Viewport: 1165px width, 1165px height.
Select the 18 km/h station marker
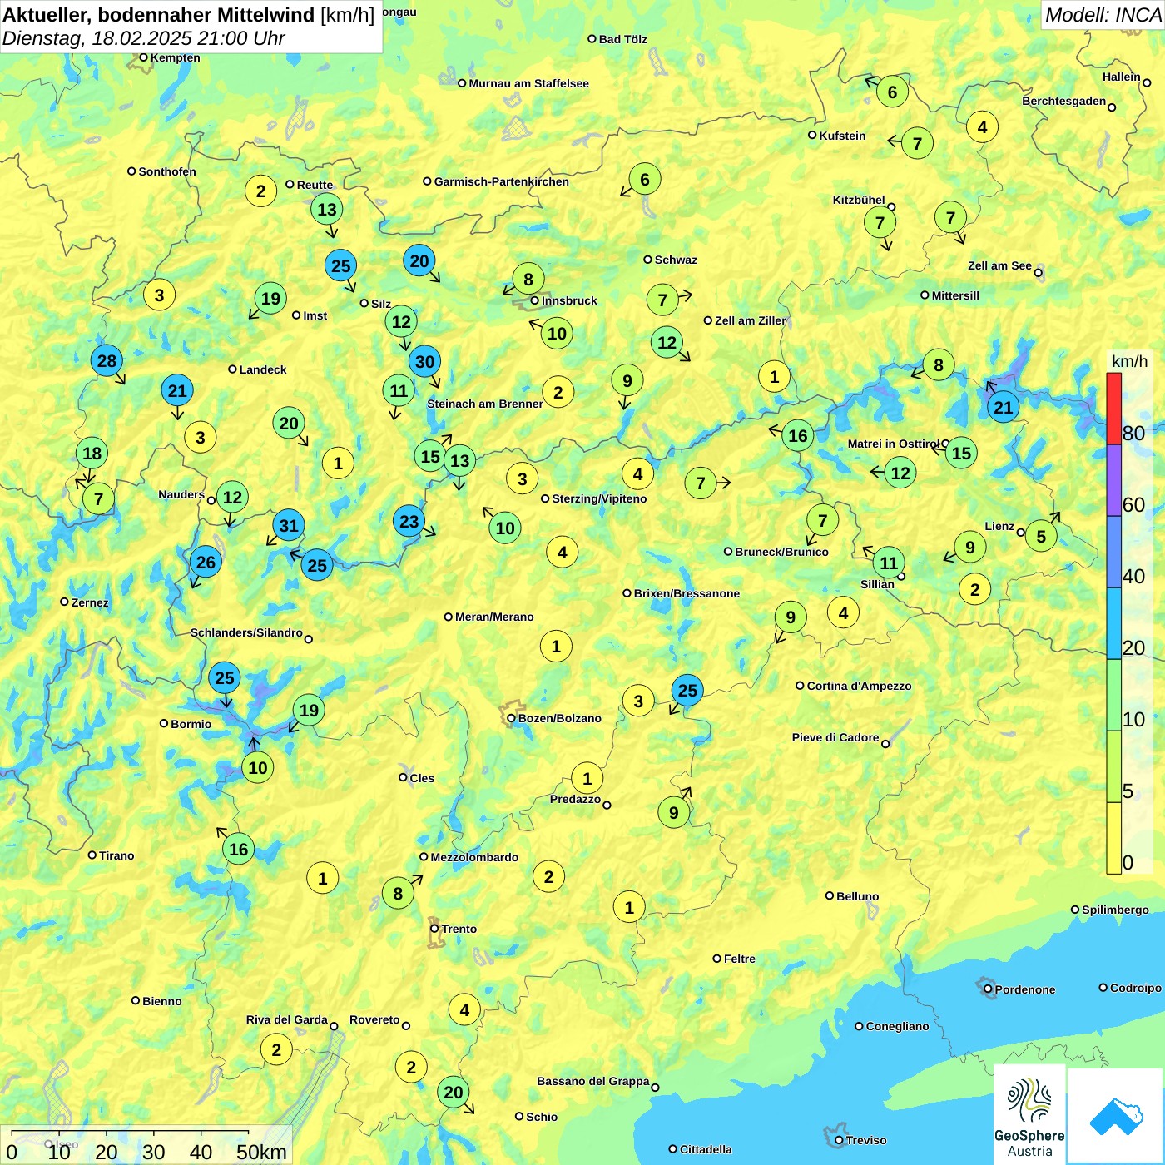tap(92, 453)
